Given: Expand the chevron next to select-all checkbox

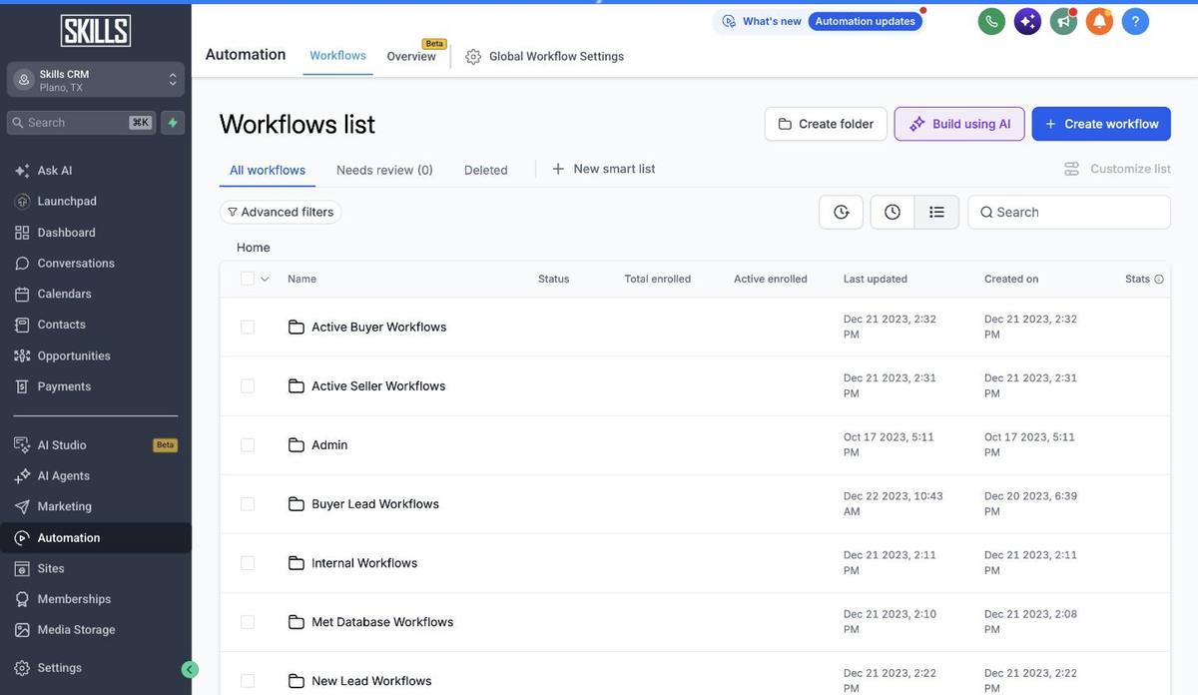Looking at the screenshot, I should (265, 280).
